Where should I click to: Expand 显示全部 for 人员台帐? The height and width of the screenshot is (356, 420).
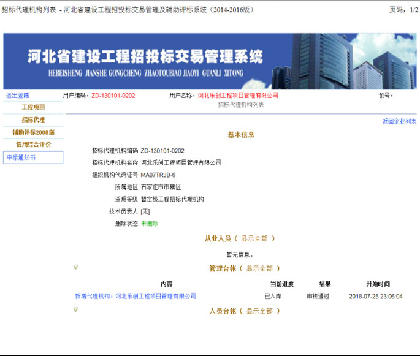click(x=259, y=311)
